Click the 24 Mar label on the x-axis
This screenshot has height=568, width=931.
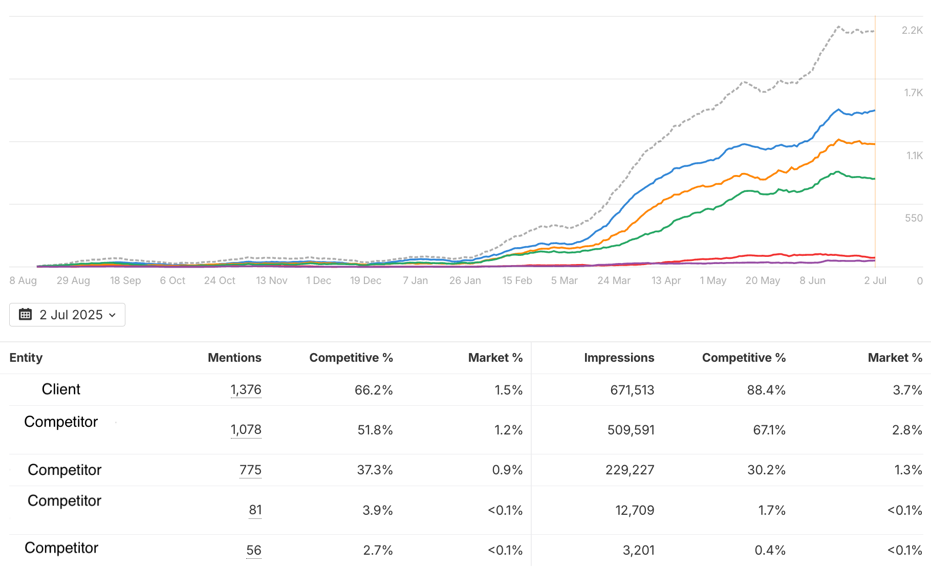tap(614, 280)
